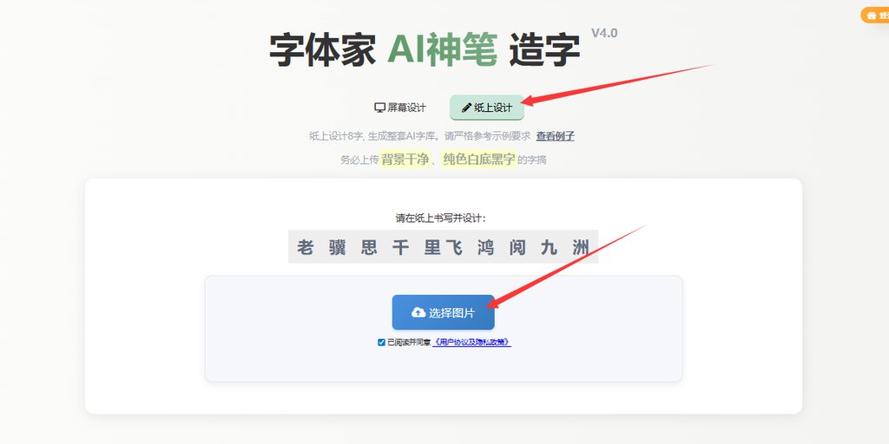Click the orange button at top right

tap(875, 16)
